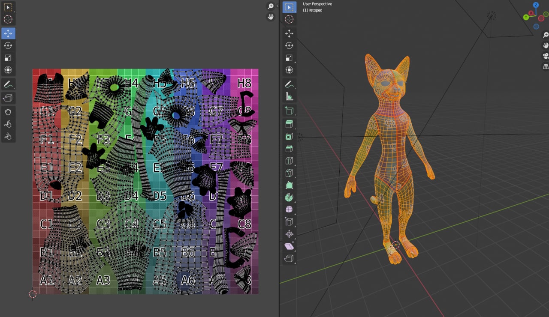
Task: Expand the UV editor sidebar arrow
Action: [277, 6]
